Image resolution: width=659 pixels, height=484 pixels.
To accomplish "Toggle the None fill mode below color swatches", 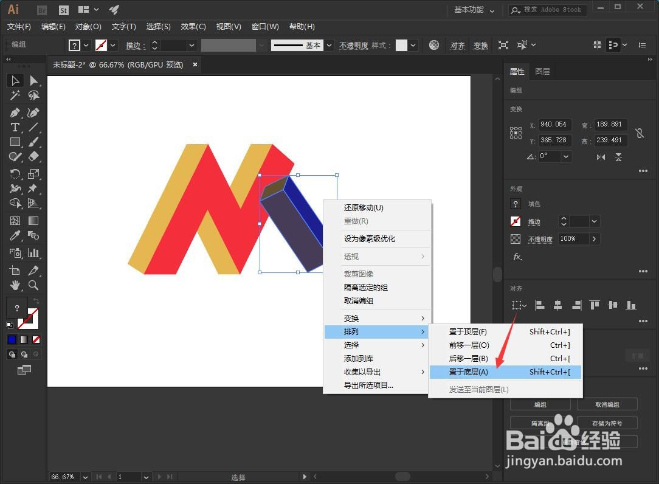I will 36,339.
